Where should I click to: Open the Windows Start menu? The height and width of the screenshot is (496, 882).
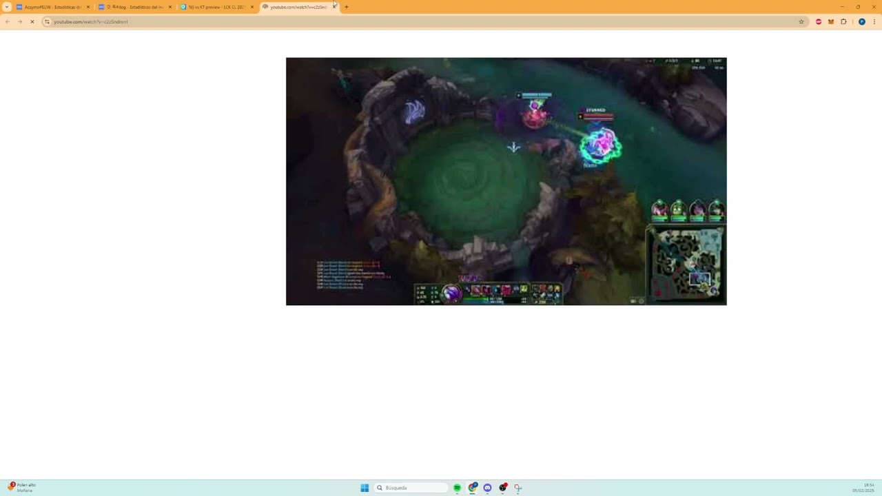point(365,488)
